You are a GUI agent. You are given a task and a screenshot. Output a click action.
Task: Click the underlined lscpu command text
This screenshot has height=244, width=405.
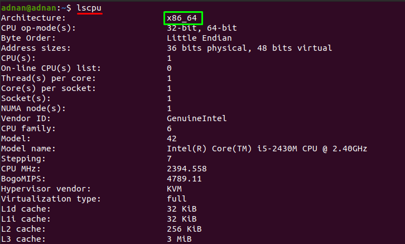pyautogui.click(x=89, y=8)
